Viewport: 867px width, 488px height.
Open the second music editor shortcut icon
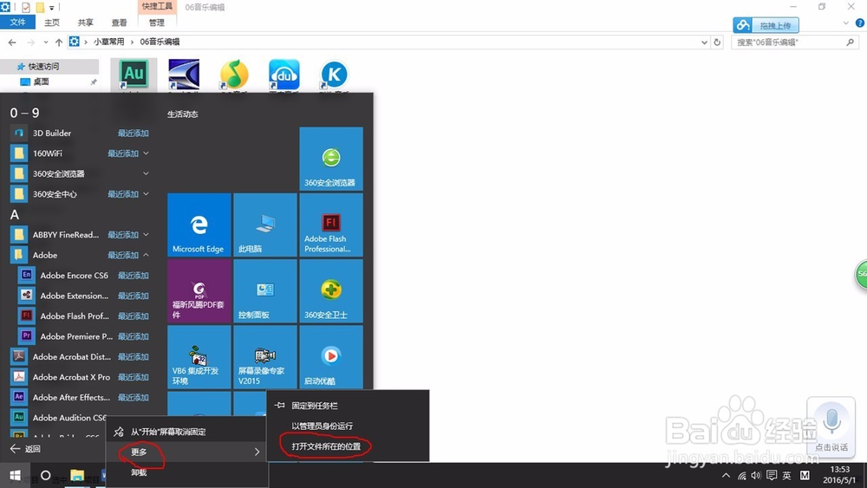[x=184, y=75]
